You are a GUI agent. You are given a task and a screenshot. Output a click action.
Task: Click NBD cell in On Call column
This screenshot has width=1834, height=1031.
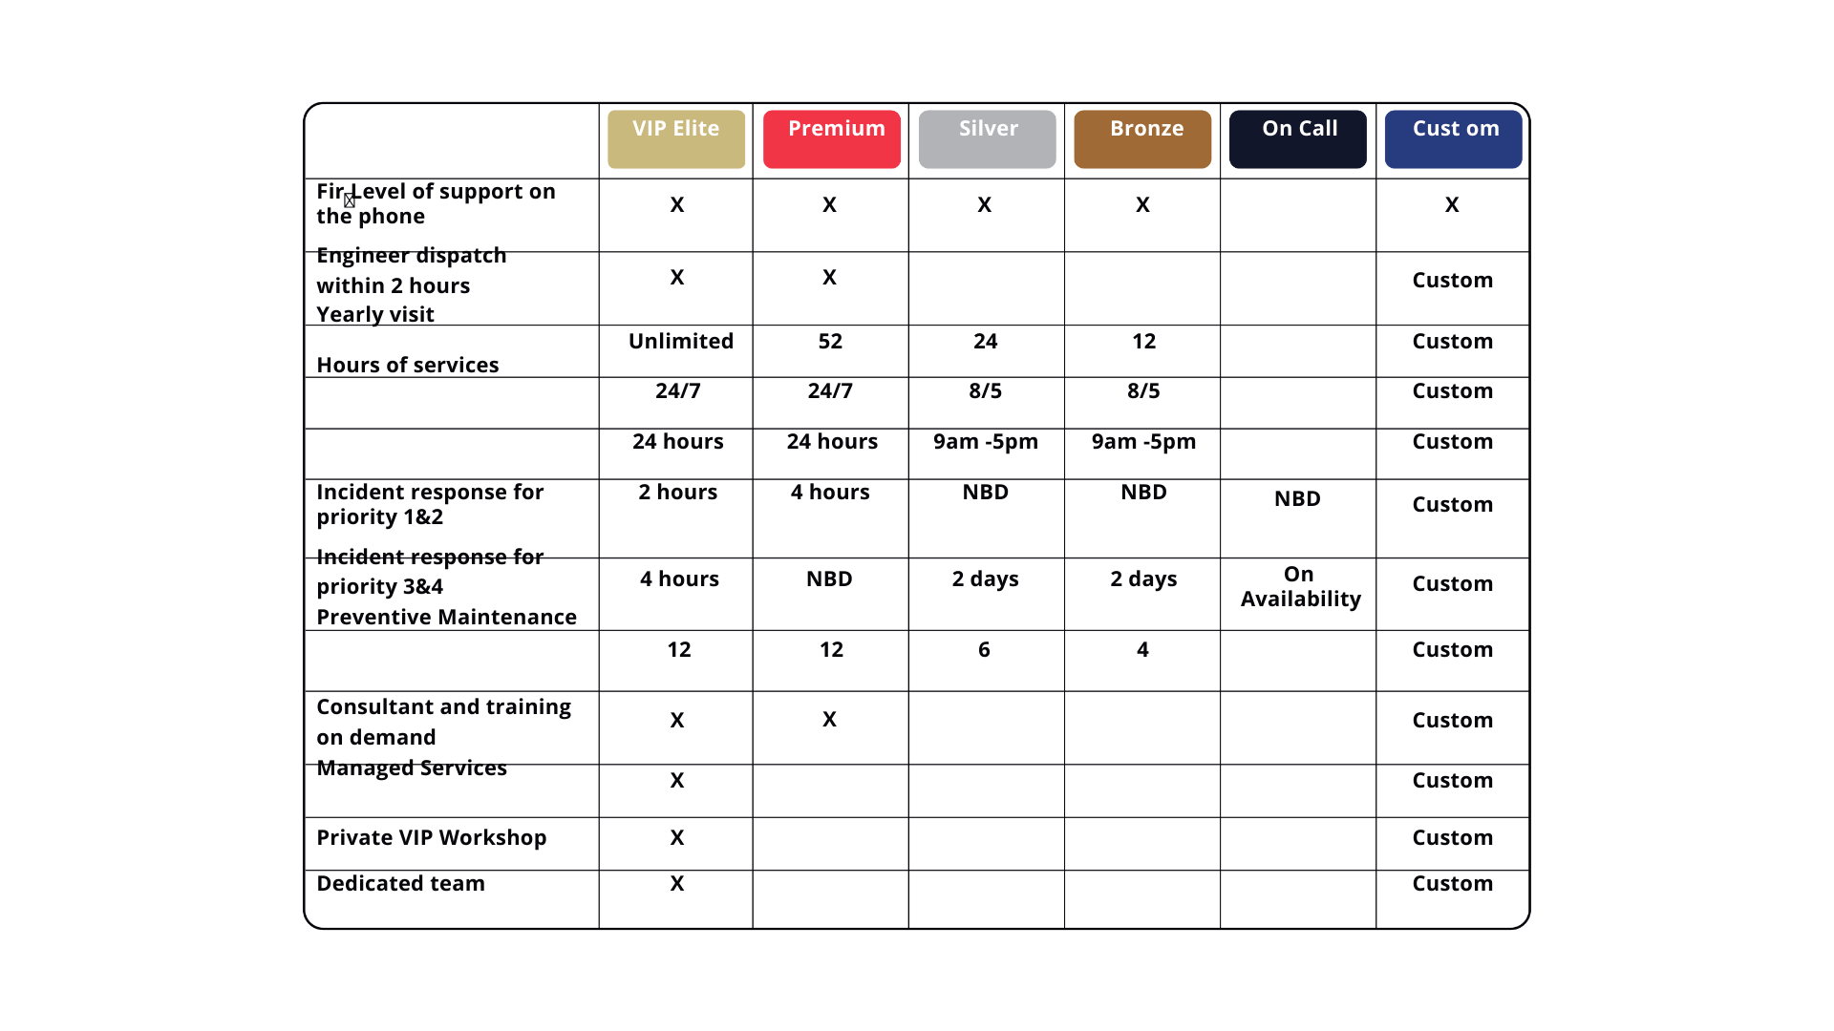(x=1296, y=499)
